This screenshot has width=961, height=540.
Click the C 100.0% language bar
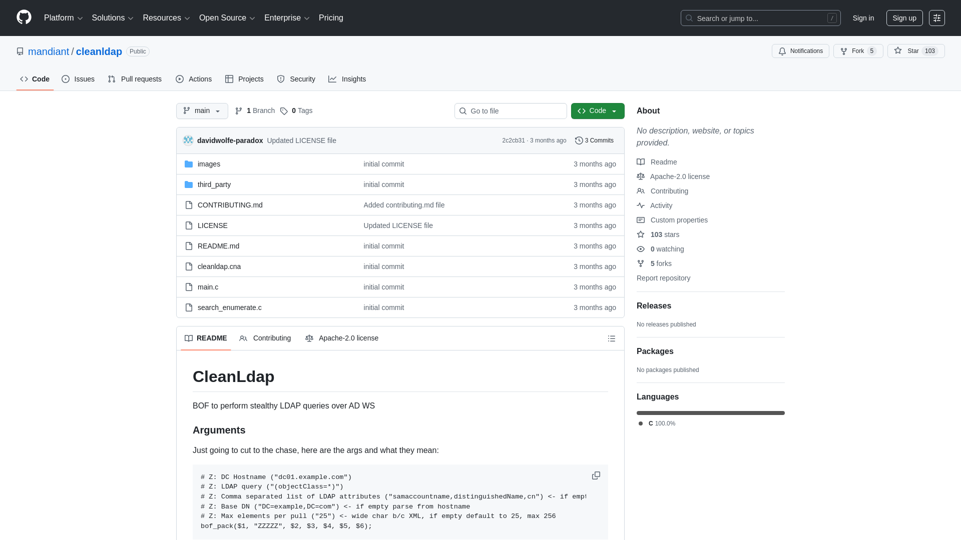710,413
